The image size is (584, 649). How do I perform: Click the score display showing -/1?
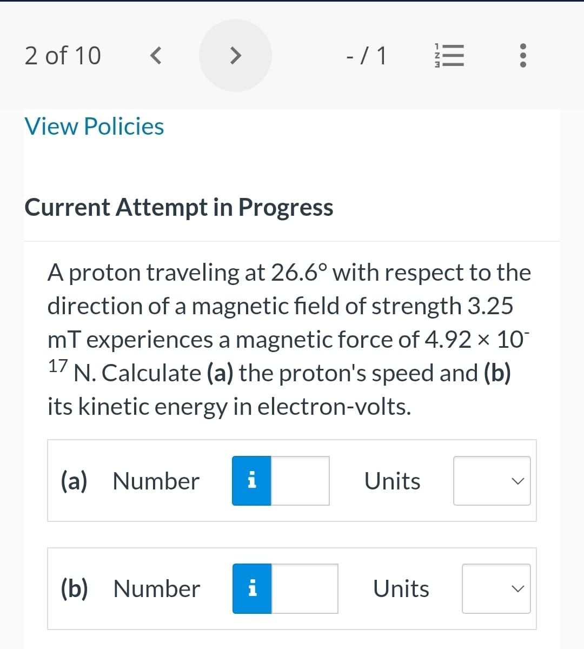(x=366, y=55)
